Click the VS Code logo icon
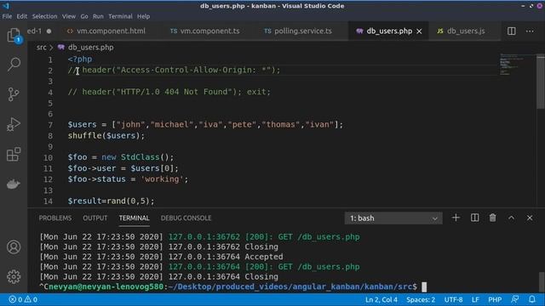 [x=6, y=6]
